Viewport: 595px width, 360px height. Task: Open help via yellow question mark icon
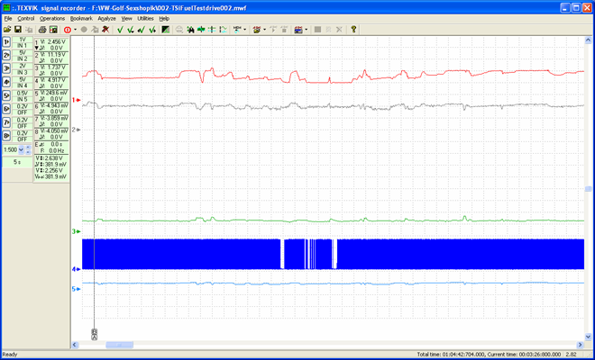[353, 30]
